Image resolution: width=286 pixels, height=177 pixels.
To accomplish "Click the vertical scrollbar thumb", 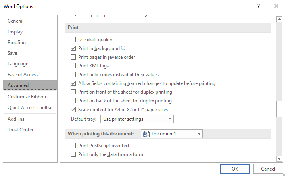I will pyautogui.click(x=279, y=109).
